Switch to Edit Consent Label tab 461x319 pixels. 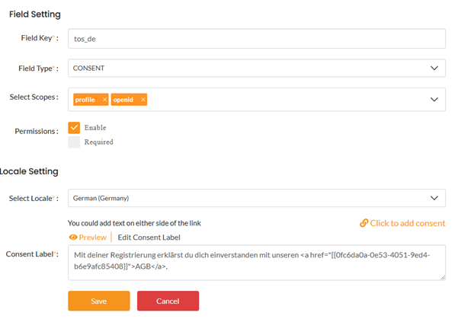149,238
